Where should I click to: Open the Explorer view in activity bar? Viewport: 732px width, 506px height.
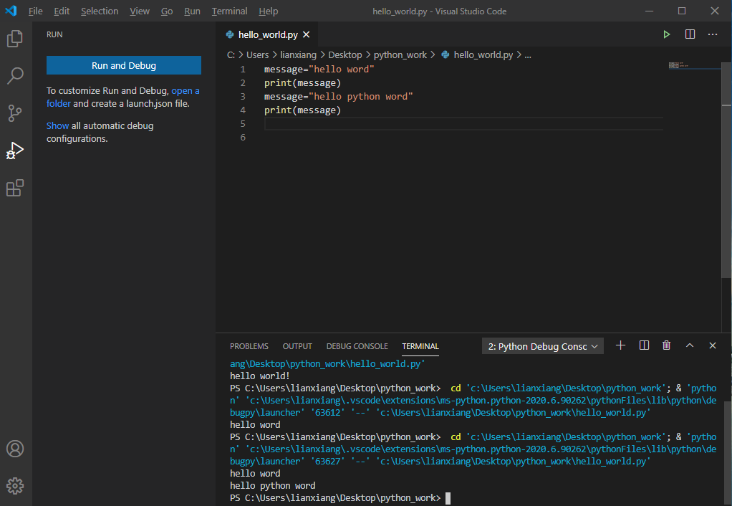point(15,38)
